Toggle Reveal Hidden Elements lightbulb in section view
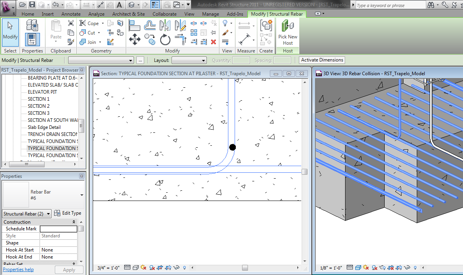The image size is (463, 275). [x=184, y=267]
